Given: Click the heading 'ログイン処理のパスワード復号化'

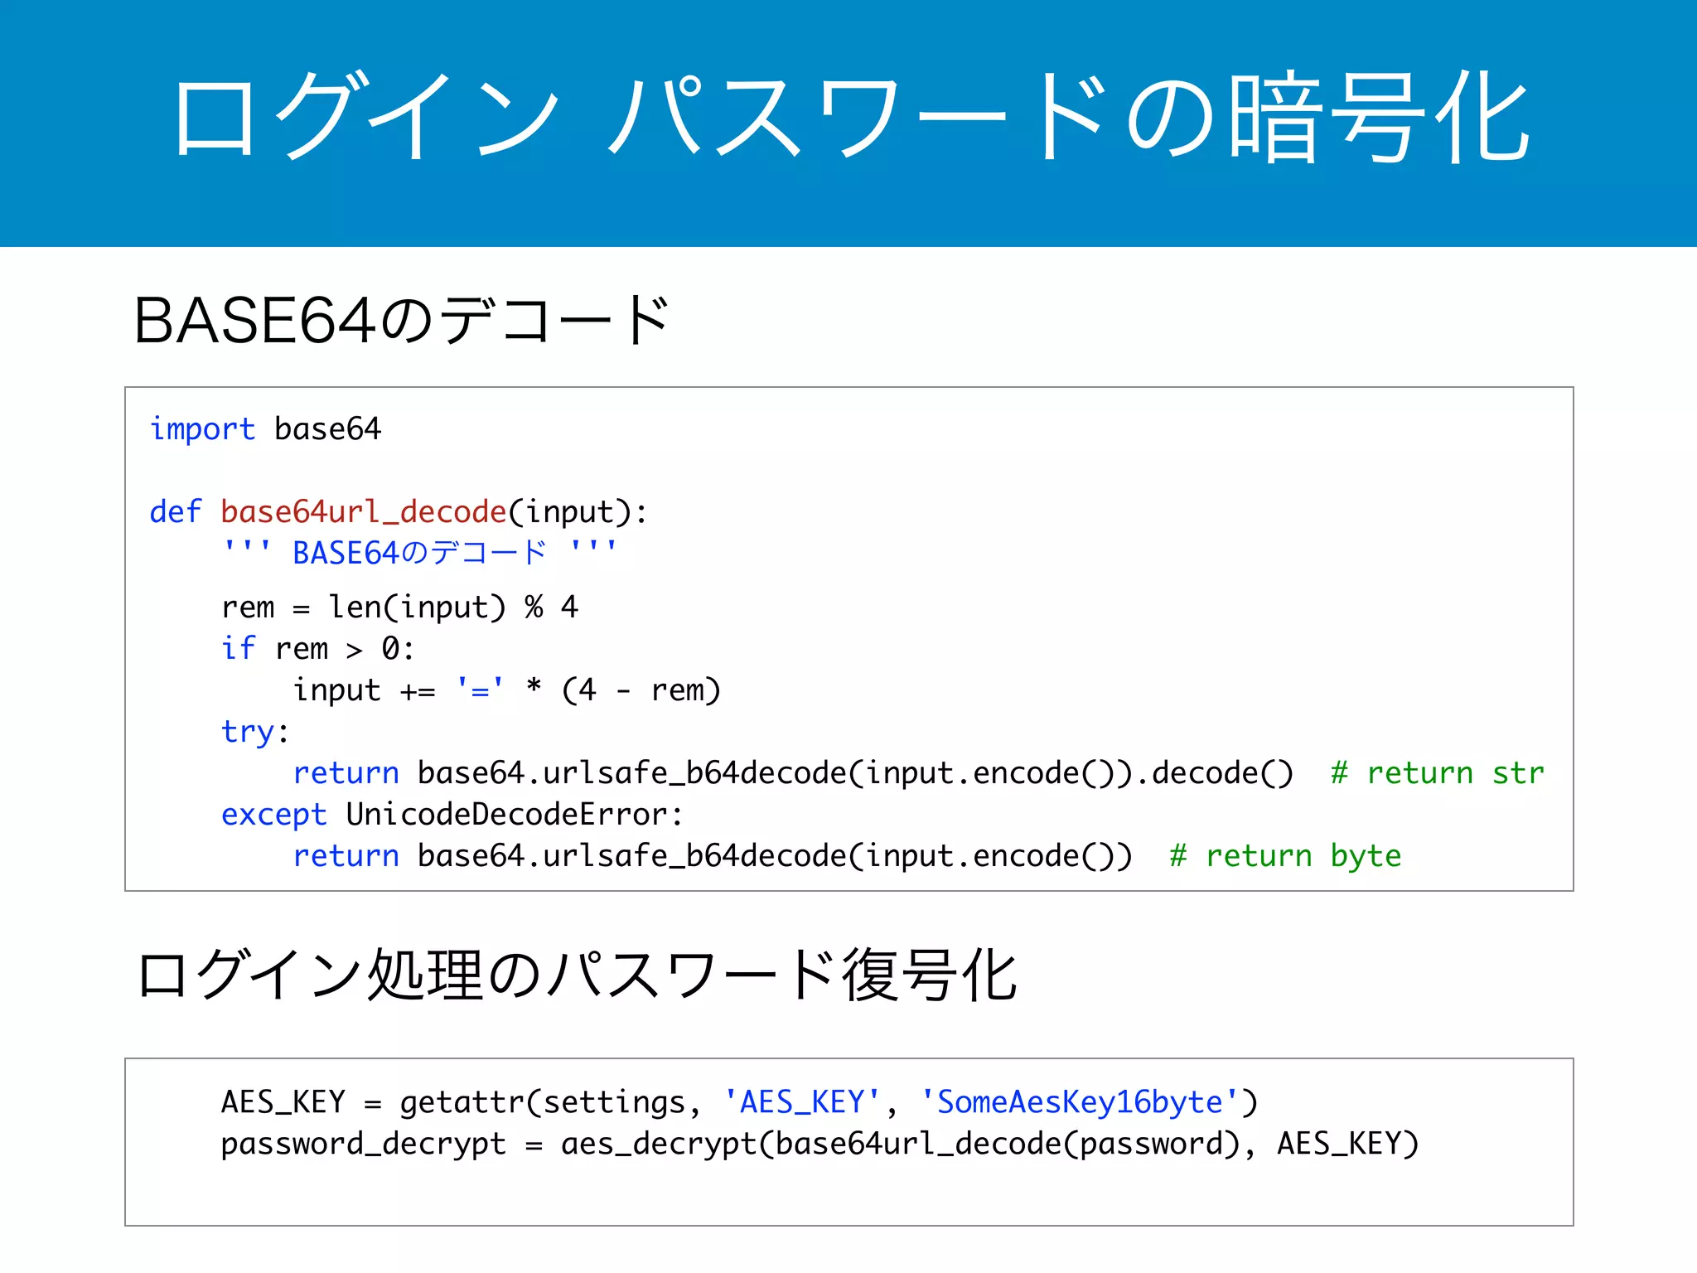Looking at the screenshot, I should click(576, 975).
